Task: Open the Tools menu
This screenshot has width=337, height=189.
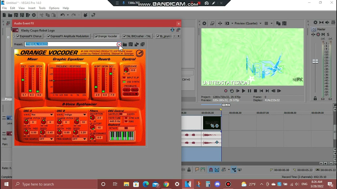Action: click(42, 8)
